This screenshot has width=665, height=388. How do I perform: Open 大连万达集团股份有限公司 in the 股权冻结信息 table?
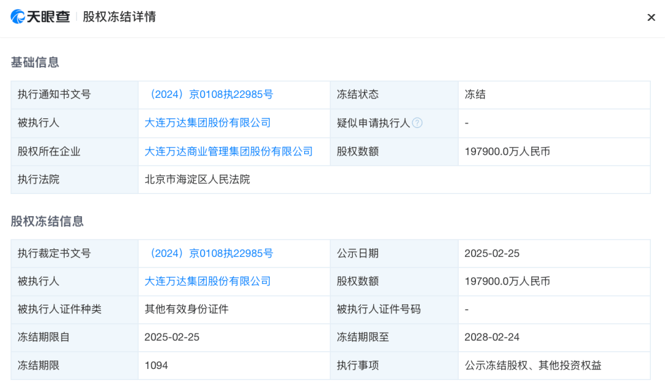click(x=208, y=281)
